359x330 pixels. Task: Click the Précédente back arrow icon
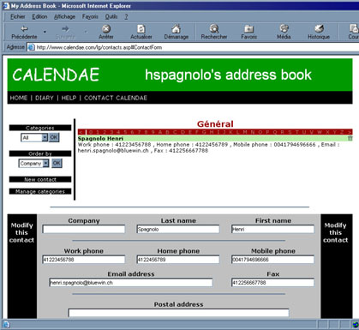click(x=24, y=29)
